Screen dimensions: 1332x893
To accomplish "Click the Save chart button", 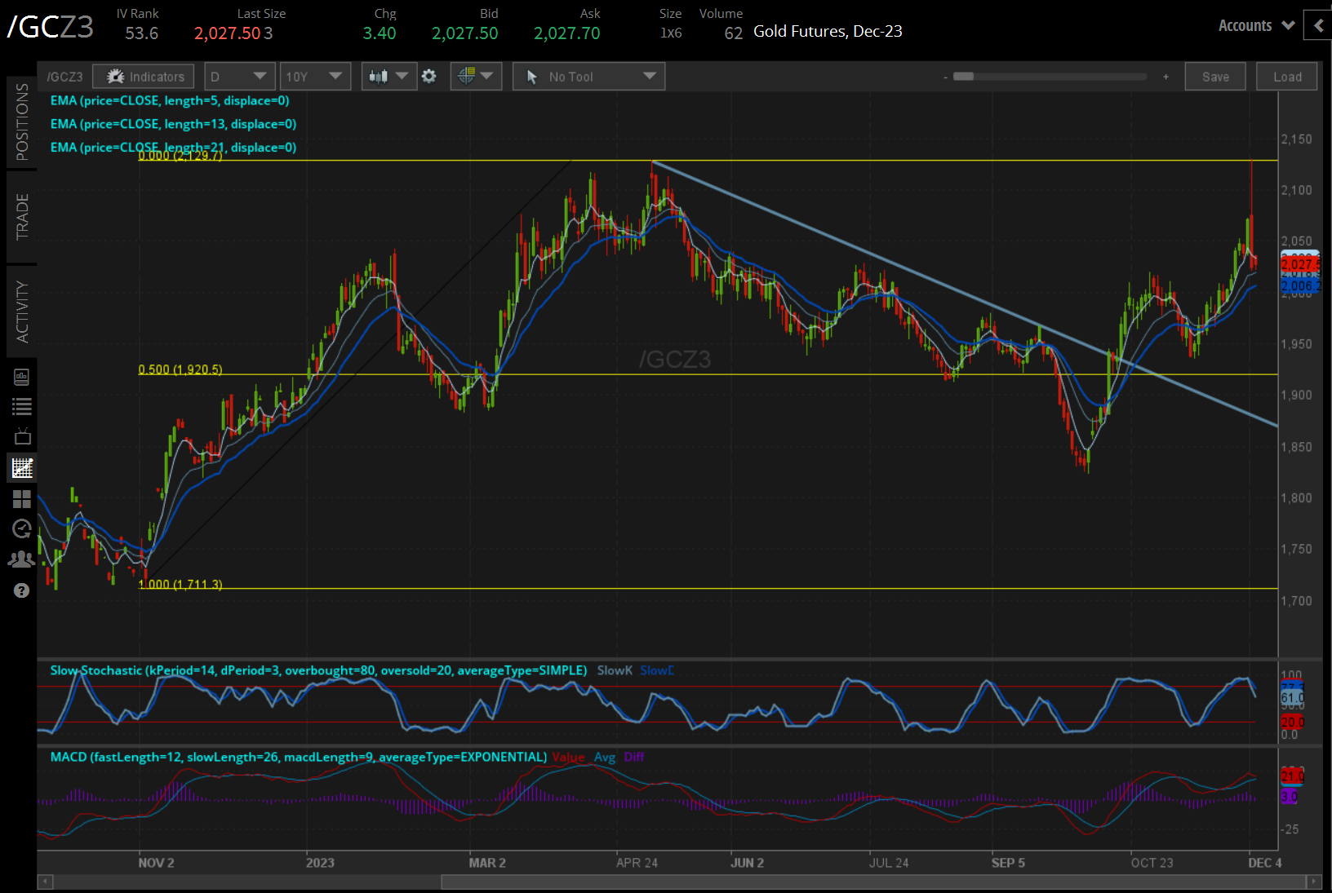I will point(1214,77).
